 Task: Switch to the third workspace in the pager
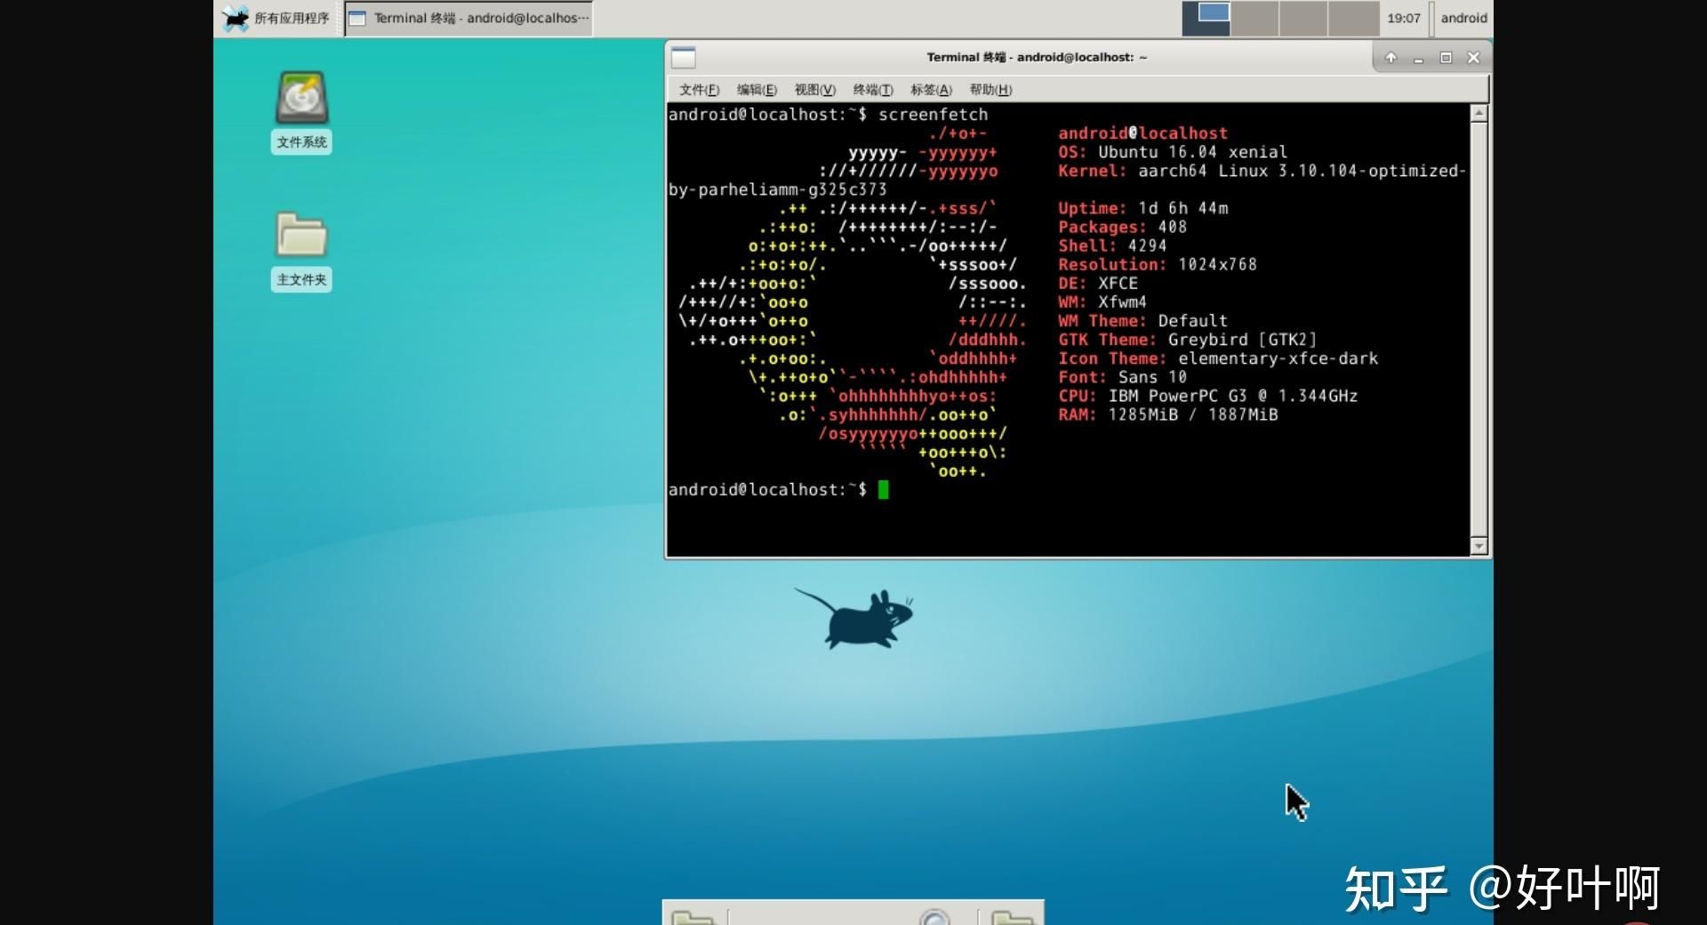1303,19
